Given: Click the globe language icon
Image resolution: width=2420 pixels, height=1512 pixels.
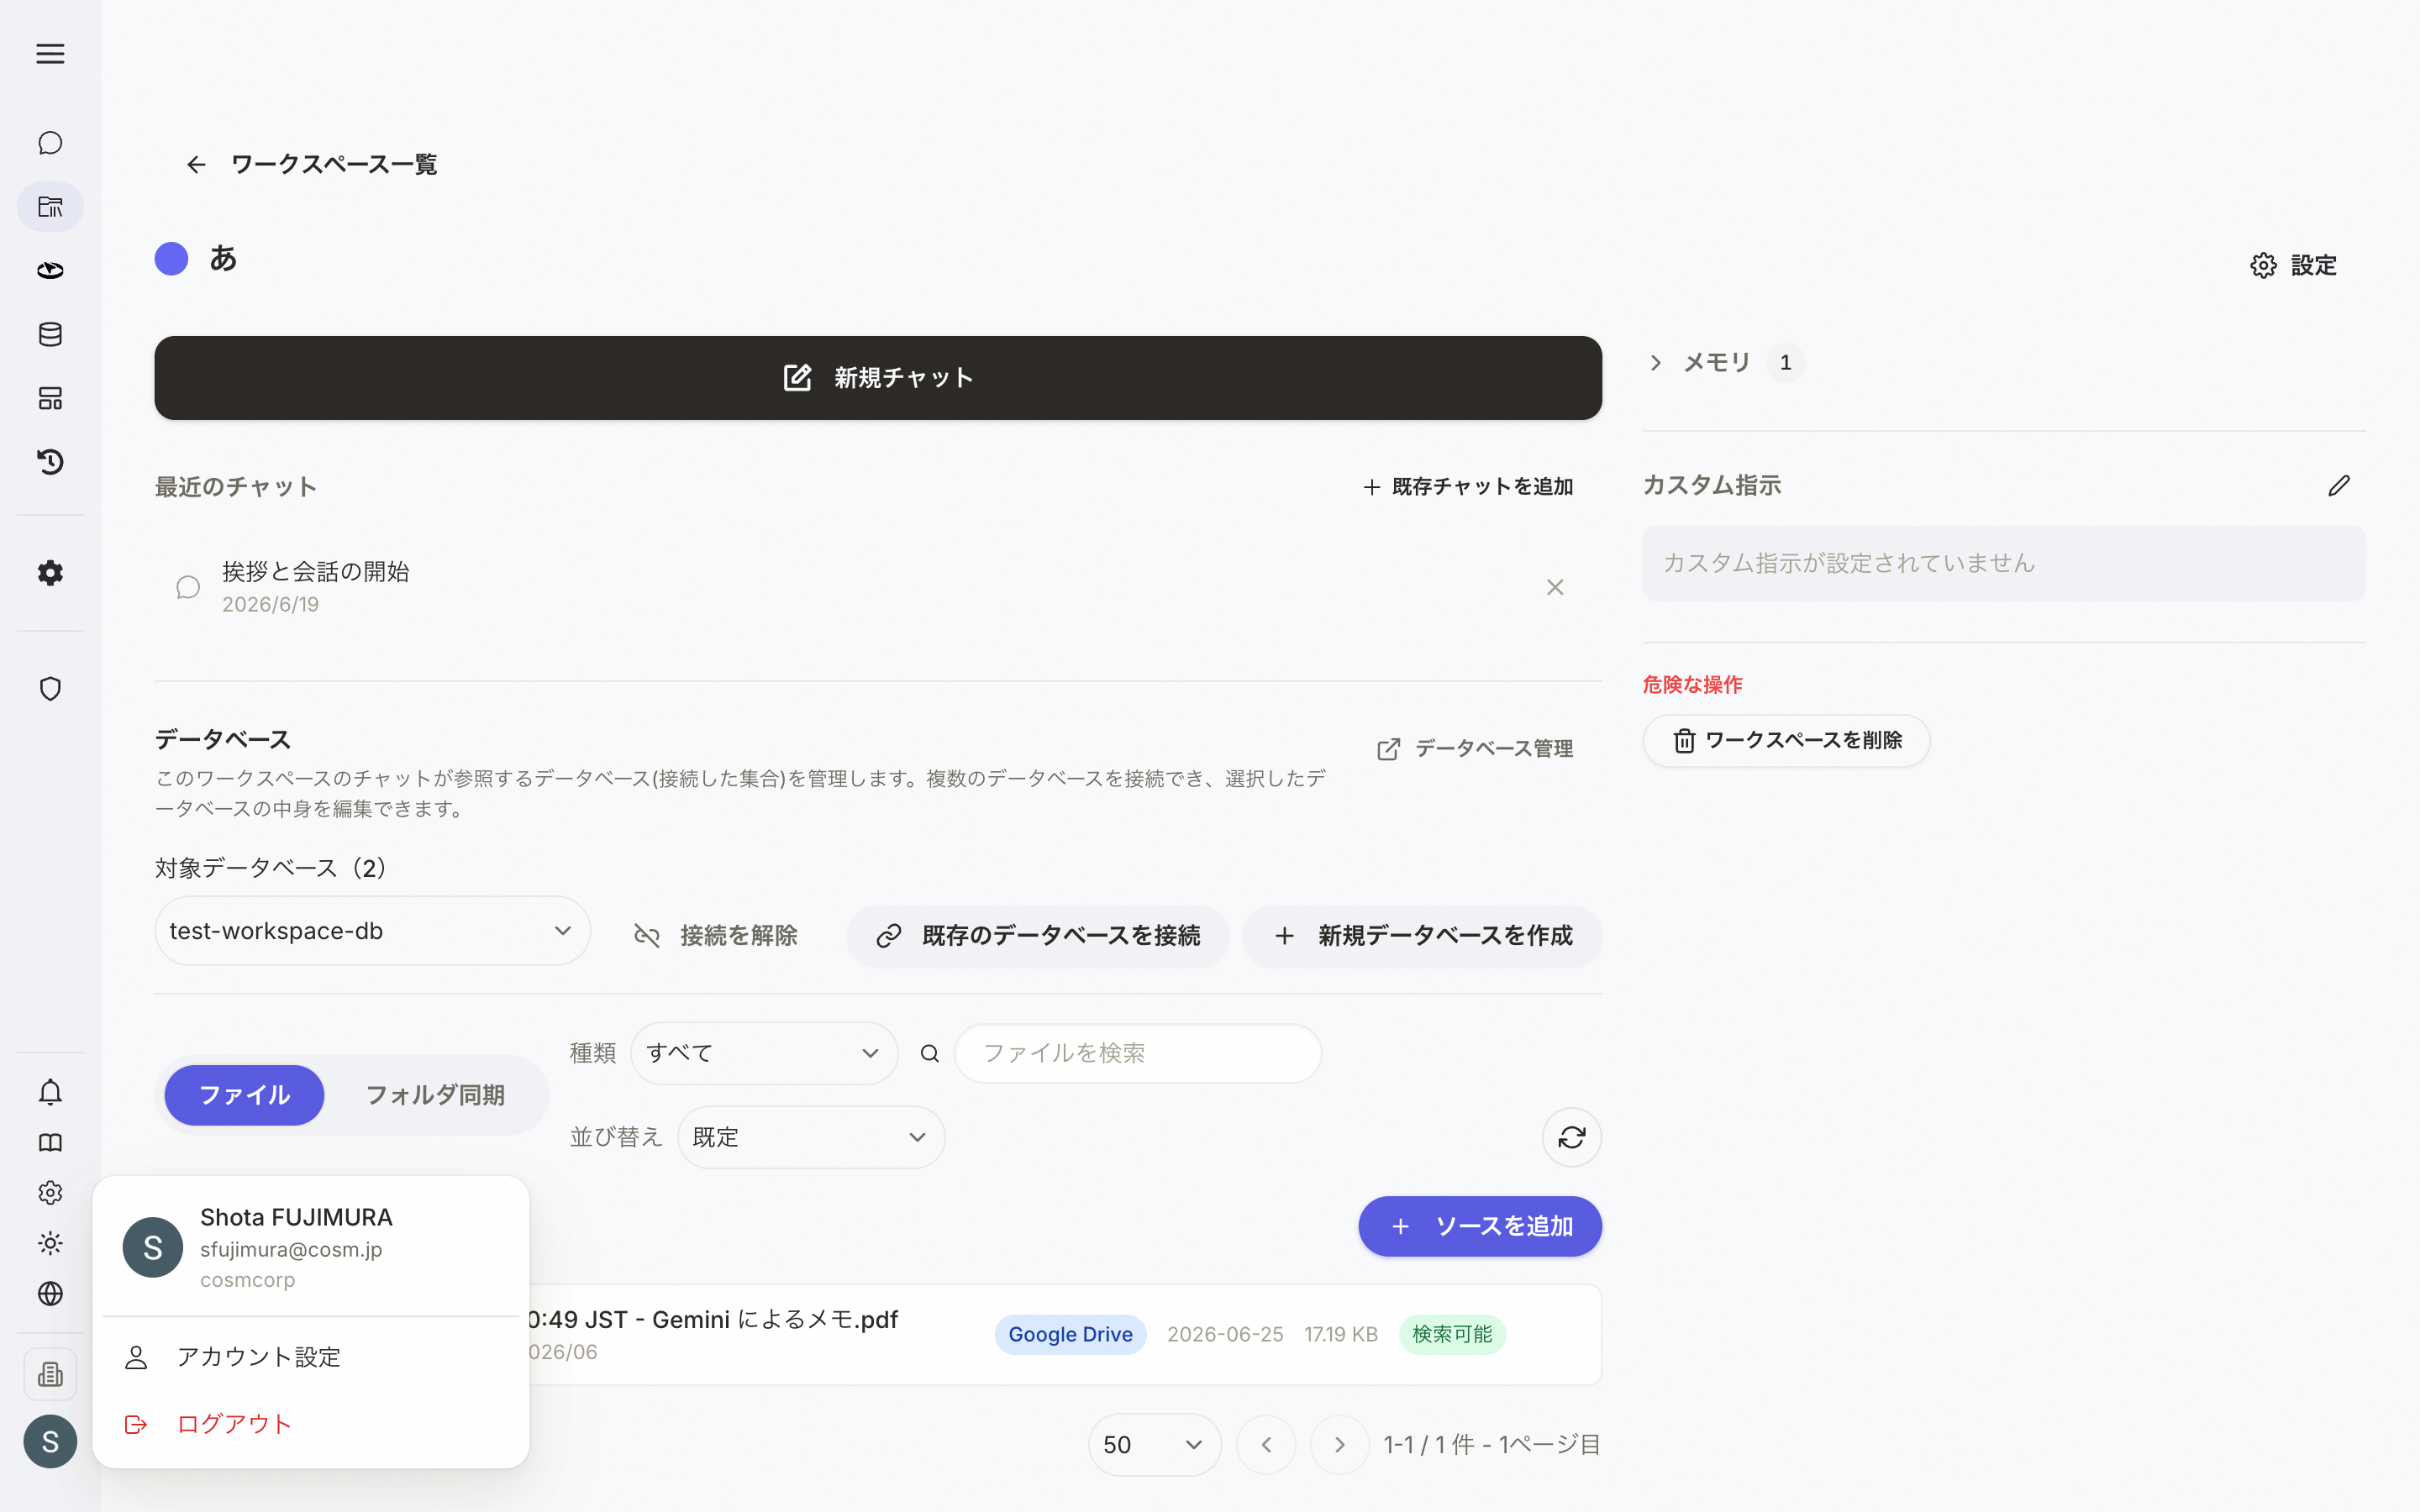Looking at the screenshot, I should coord(50,1294).
